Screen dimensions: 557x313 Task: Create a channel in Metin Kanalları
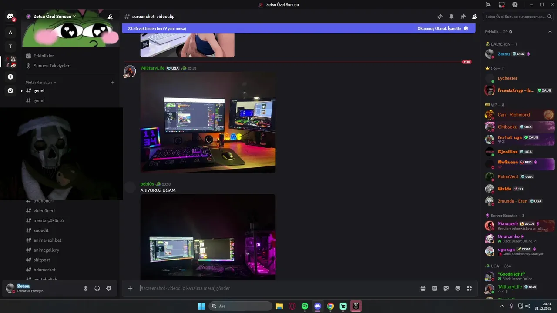(x=112, y=82)
